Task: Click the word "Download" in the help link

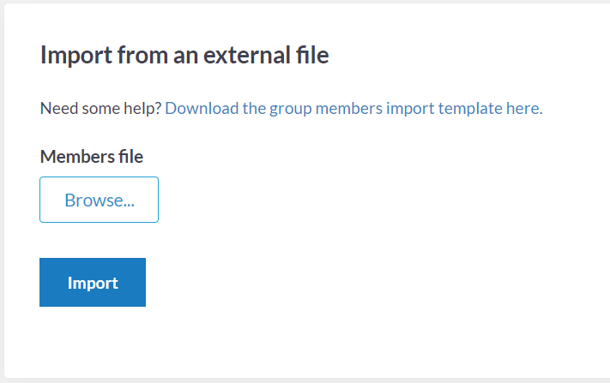Action: (202, 108)
